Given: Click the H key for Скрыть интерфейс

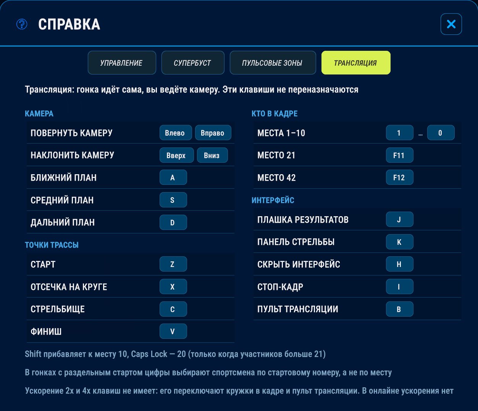Looking at the screenshot, I should pos(399,264).
